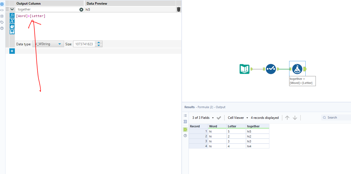Select the green Output anchor in Results sidebar
The width and height of the screenshot is (351, 174).
(x=185, y=130)
